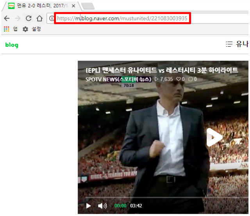The width and height of the screenshot is (250, 216).
Task: Open a new tab
Action: point(88,6)
